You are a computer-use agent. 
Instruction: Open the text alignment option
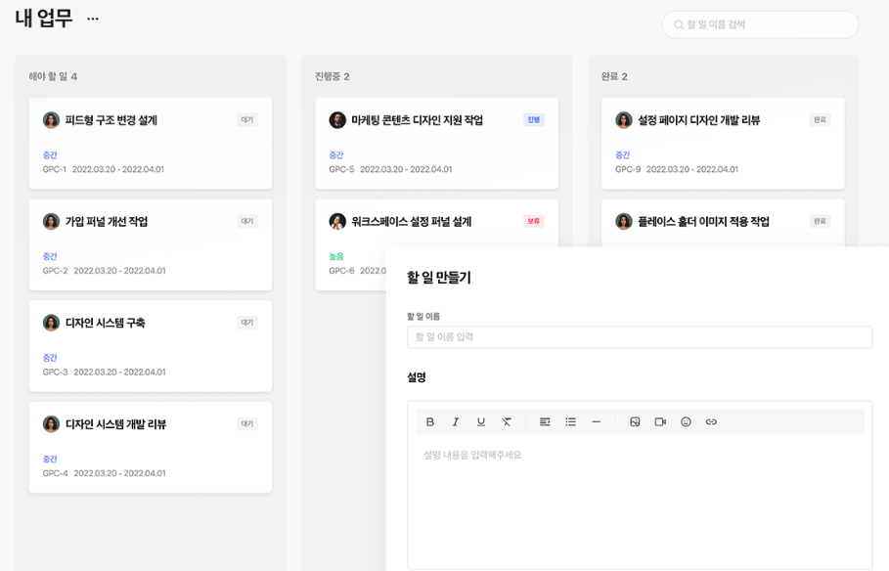coord(545,422)
